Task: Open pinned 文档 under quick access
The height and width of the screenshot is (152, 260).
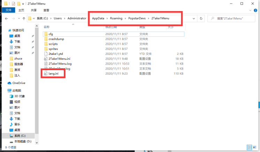Action: coord(15,47)
